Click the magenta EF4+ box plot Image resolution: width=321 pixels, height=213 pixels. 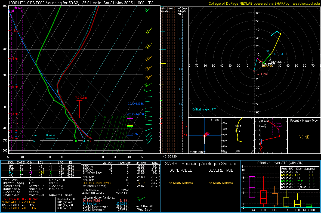click(252, 185)
